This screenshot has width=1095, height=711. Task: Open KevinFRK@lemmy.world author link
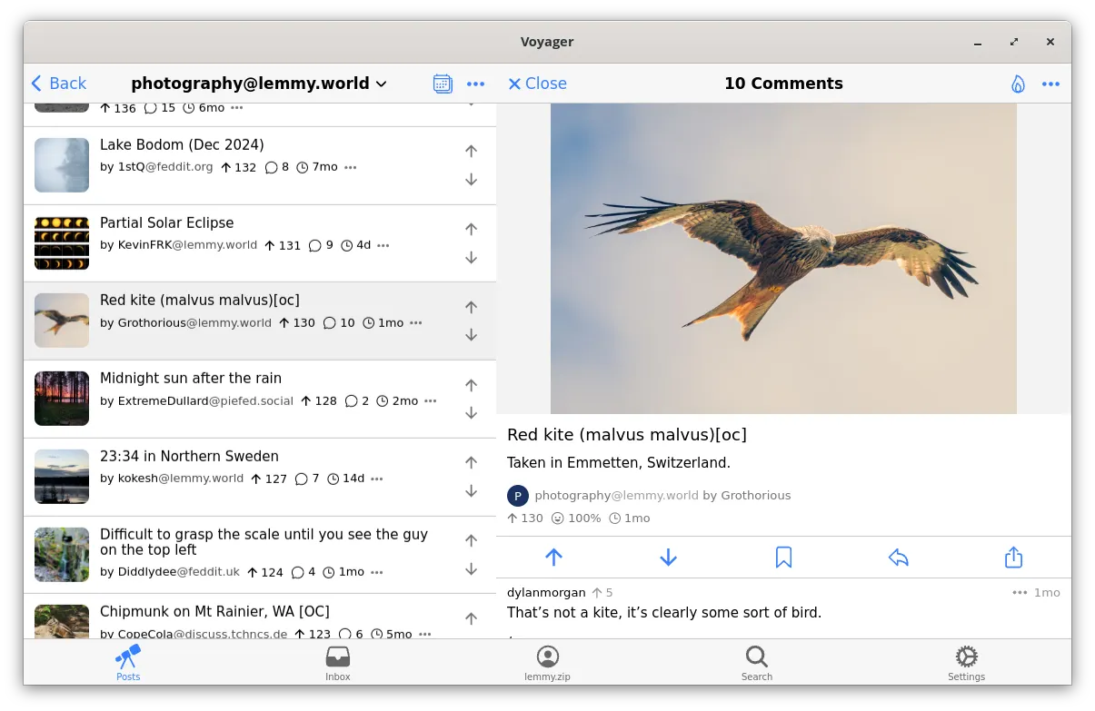tap(187, 245)
